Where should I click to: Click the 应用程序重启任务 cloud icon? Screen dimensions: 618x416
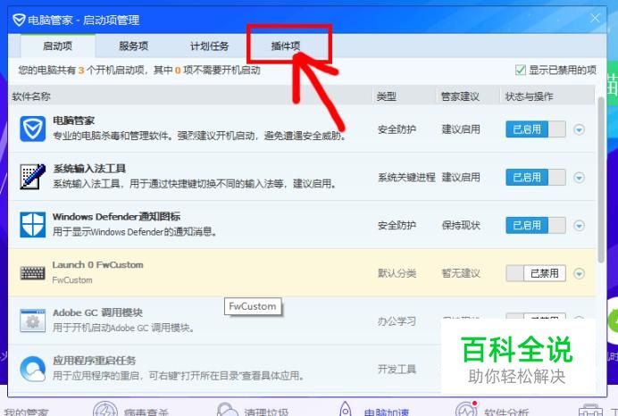33,369
